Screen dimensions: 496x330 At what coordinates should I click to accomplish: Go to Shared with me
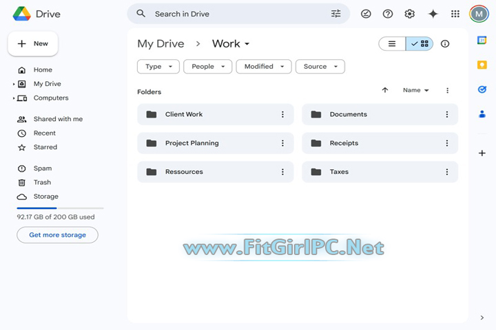[58, 119]
